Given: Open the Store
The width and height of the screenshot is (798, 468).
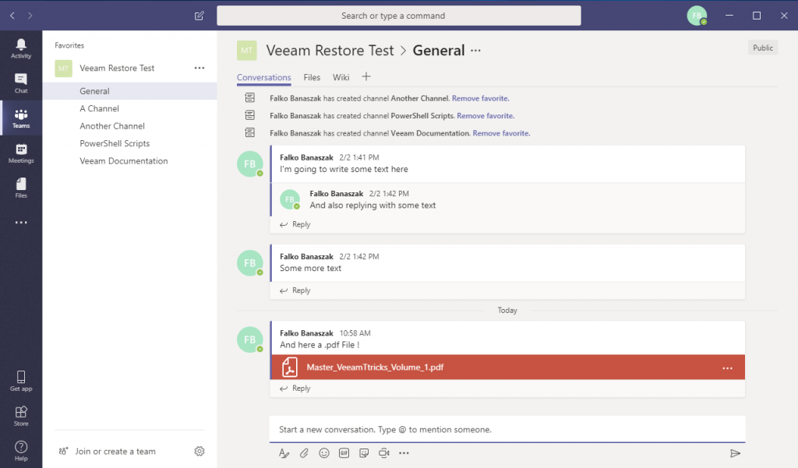Looking at the screenshot, I should click(21, 416).
